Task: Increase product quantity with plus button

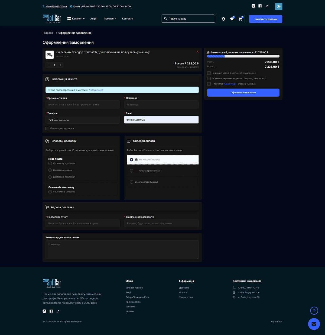Action: pos(61,65)
